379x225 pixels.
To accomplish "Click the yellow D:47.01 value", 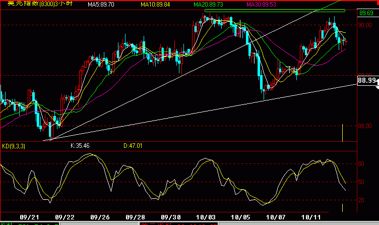I will click(133, 146).
